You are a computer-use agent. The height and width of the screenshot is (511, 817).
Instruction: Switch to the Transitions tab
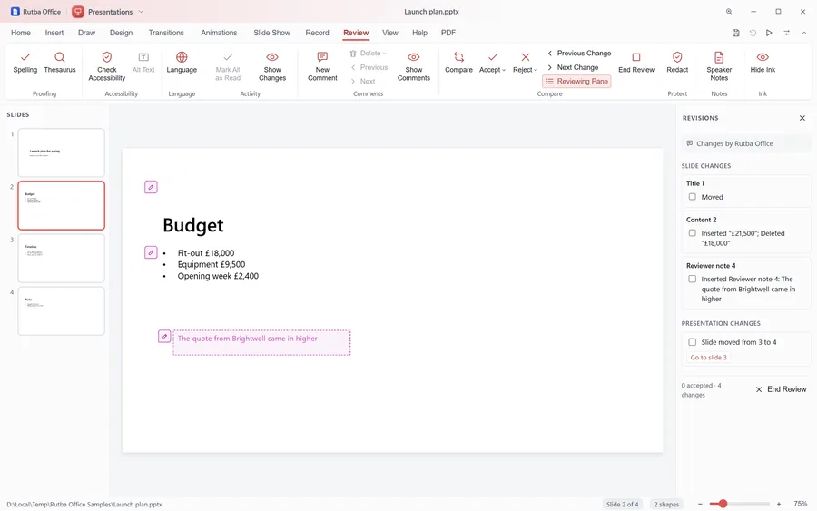point(166,33)
